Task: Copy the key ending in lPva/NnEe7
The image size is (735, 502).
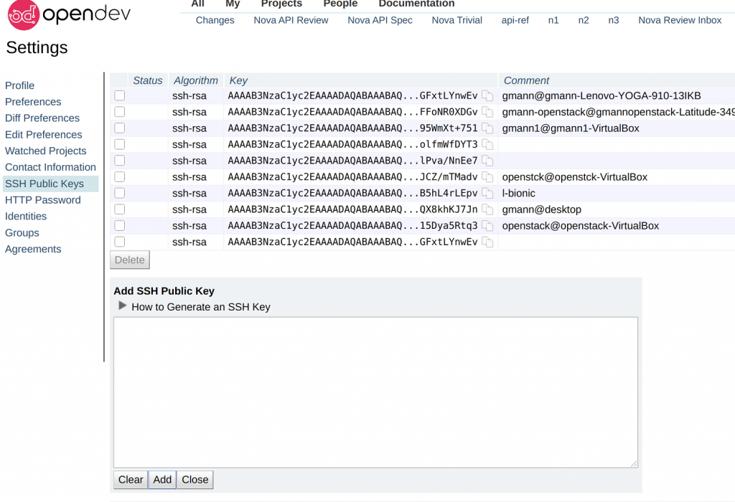Action: pos(487,161)
